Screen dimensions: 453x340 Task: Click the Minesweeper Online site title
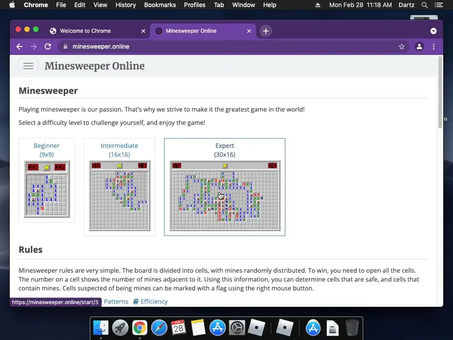pyautogui.click(x=95, y=66)
